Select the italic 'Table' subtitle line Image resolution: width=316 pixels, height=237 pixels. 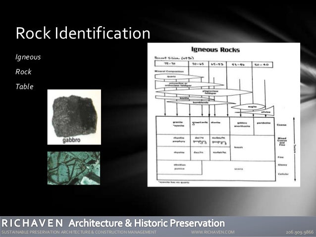pyautogui.click(x=24, y=87)
